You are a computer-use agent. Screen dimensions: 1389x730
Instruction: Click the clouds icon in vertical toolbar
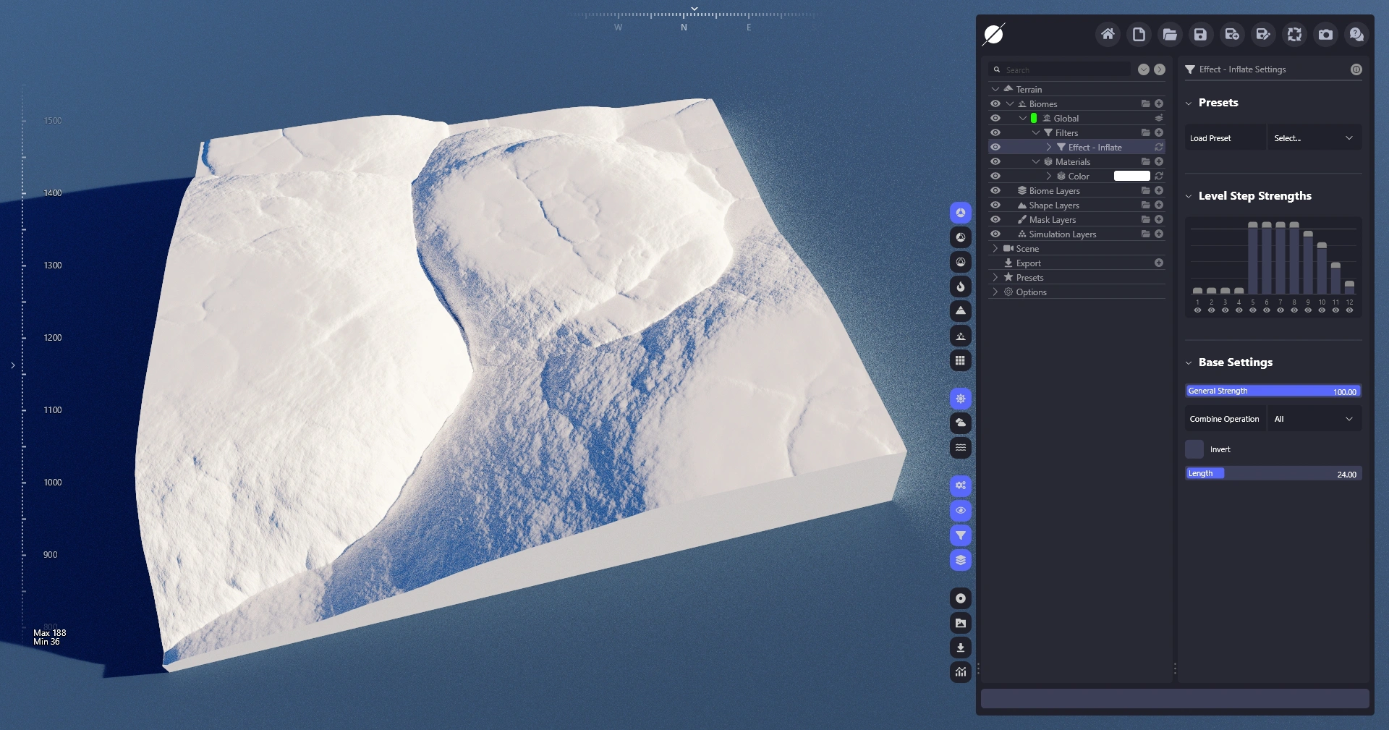click(x=960, y=423)
